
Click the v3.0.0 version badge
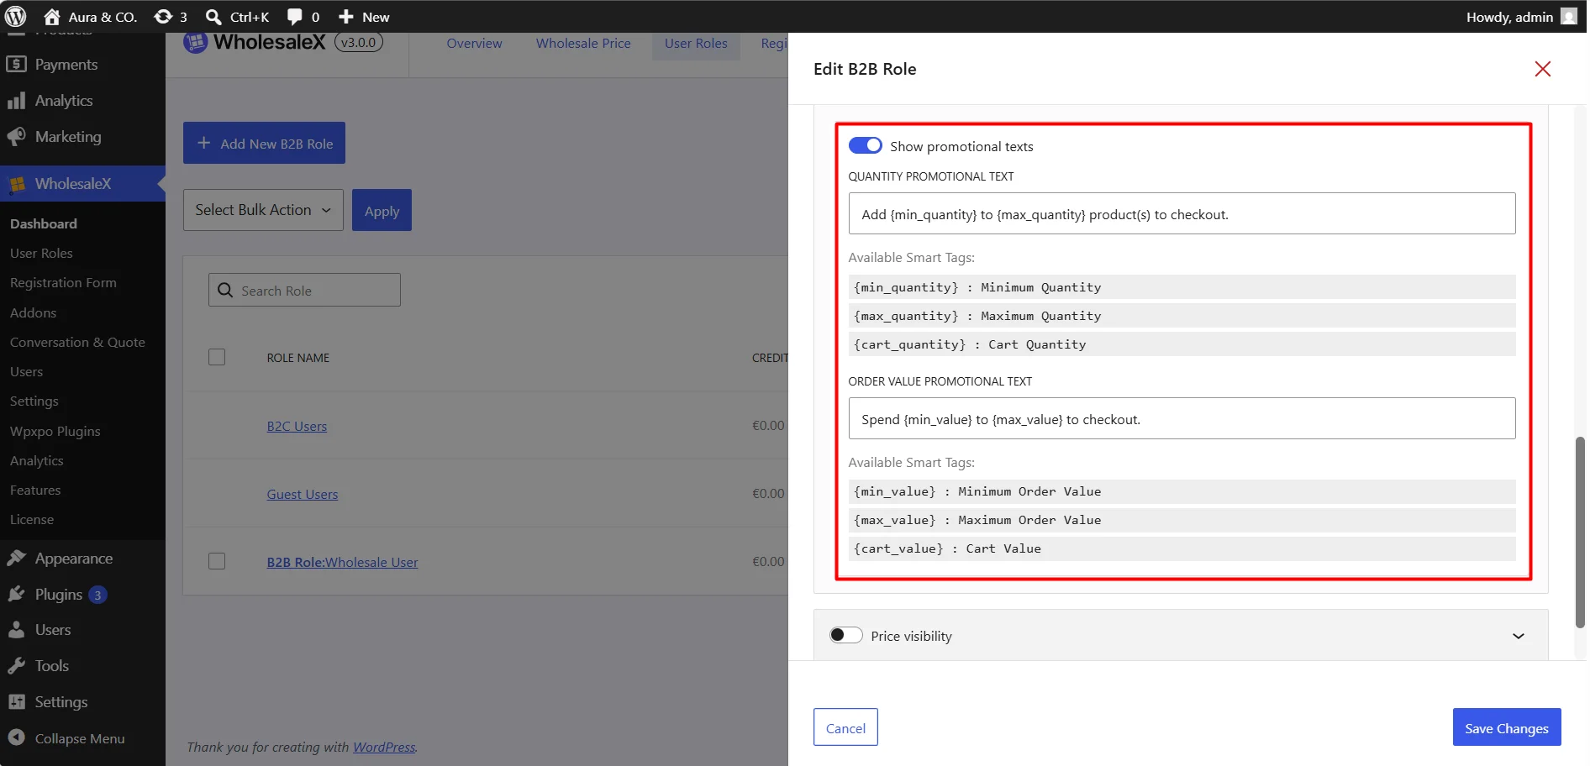point(359,42)
